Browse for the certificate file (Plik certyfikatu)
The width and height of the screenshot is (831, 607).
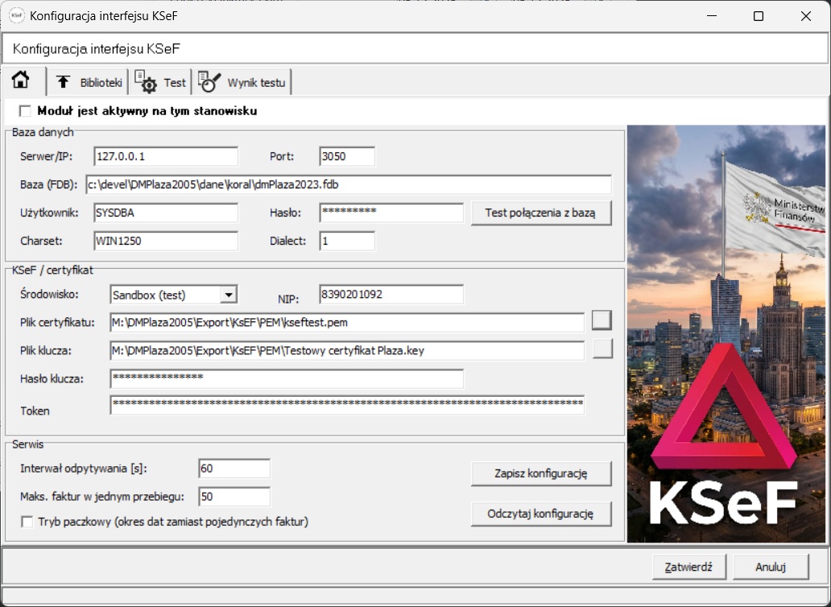602,320
